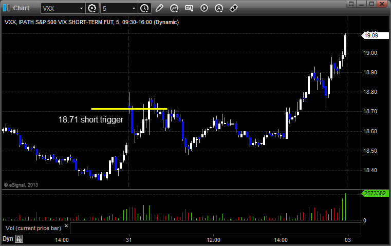Screen dimensions: 391x246
Task: Click the 19.00 price axis label
Action: click(370, 53)
